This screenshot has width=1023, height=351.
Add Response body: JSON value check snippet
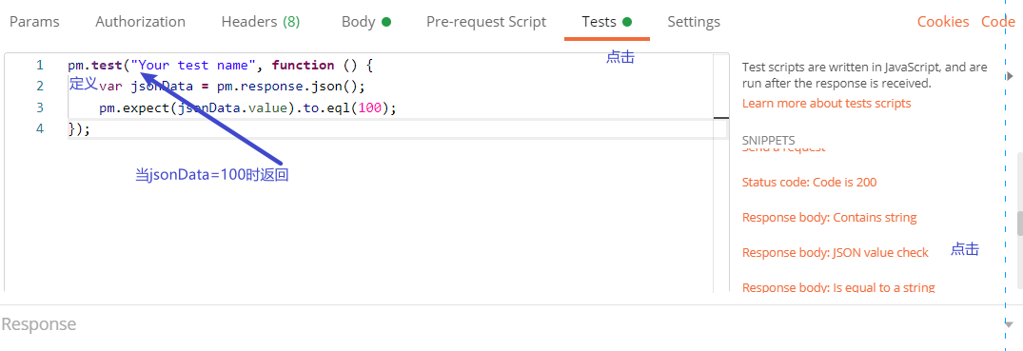[836, 252]
